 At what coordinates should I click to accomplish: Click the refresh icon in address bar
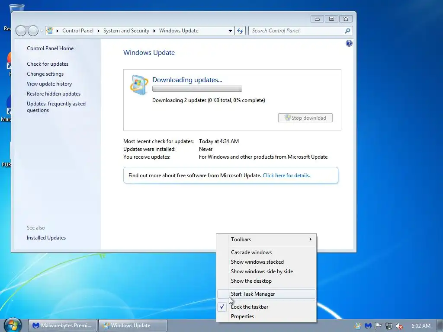(240, 31)
